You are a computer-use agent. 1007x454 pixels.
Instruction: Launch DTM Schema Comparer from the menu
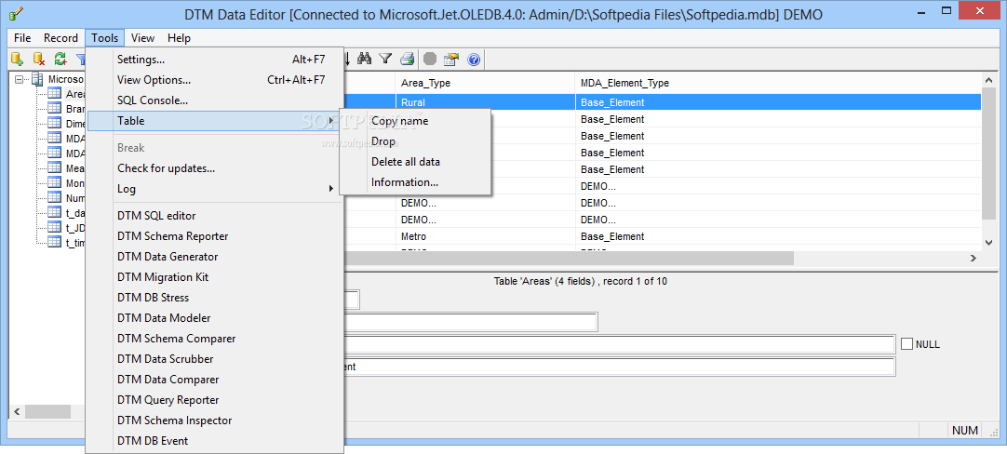pos(214,339)
